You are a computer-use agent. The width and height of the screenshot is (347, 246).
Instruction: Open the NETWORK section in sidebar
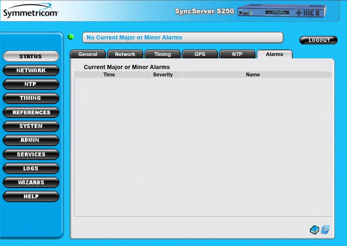coord(31,70)
